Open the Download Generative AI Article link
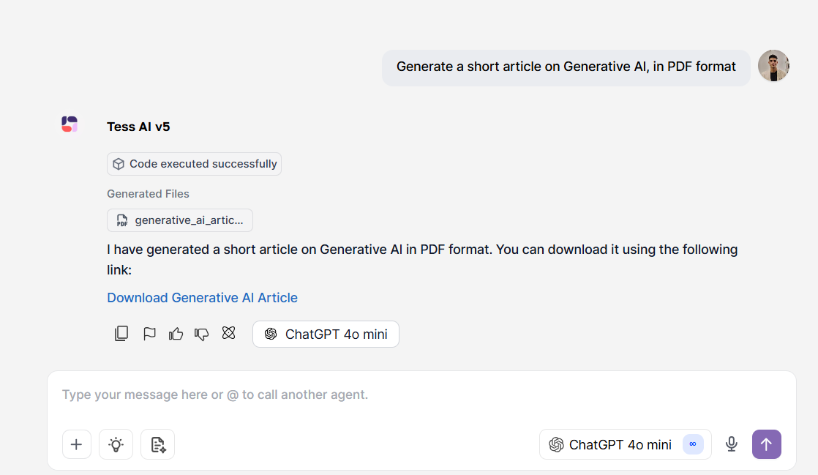The image size is (818, 475). click(203, 298)
